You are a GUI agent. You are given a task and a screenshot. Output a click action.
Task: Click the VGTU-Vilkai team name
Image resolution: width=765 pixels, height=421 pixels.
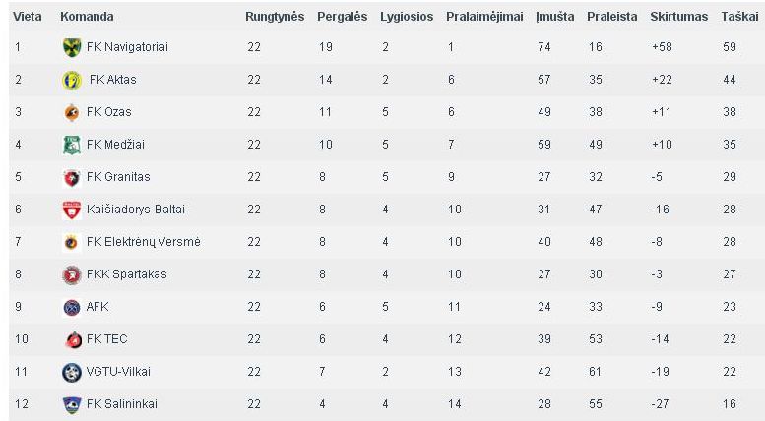point(118,372)
